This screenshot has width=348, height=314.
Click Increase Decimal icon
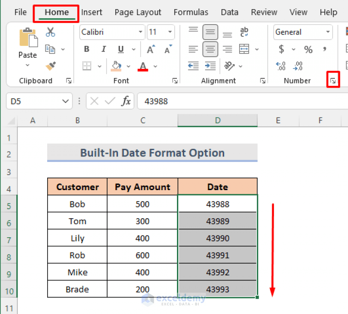[281, 66]
